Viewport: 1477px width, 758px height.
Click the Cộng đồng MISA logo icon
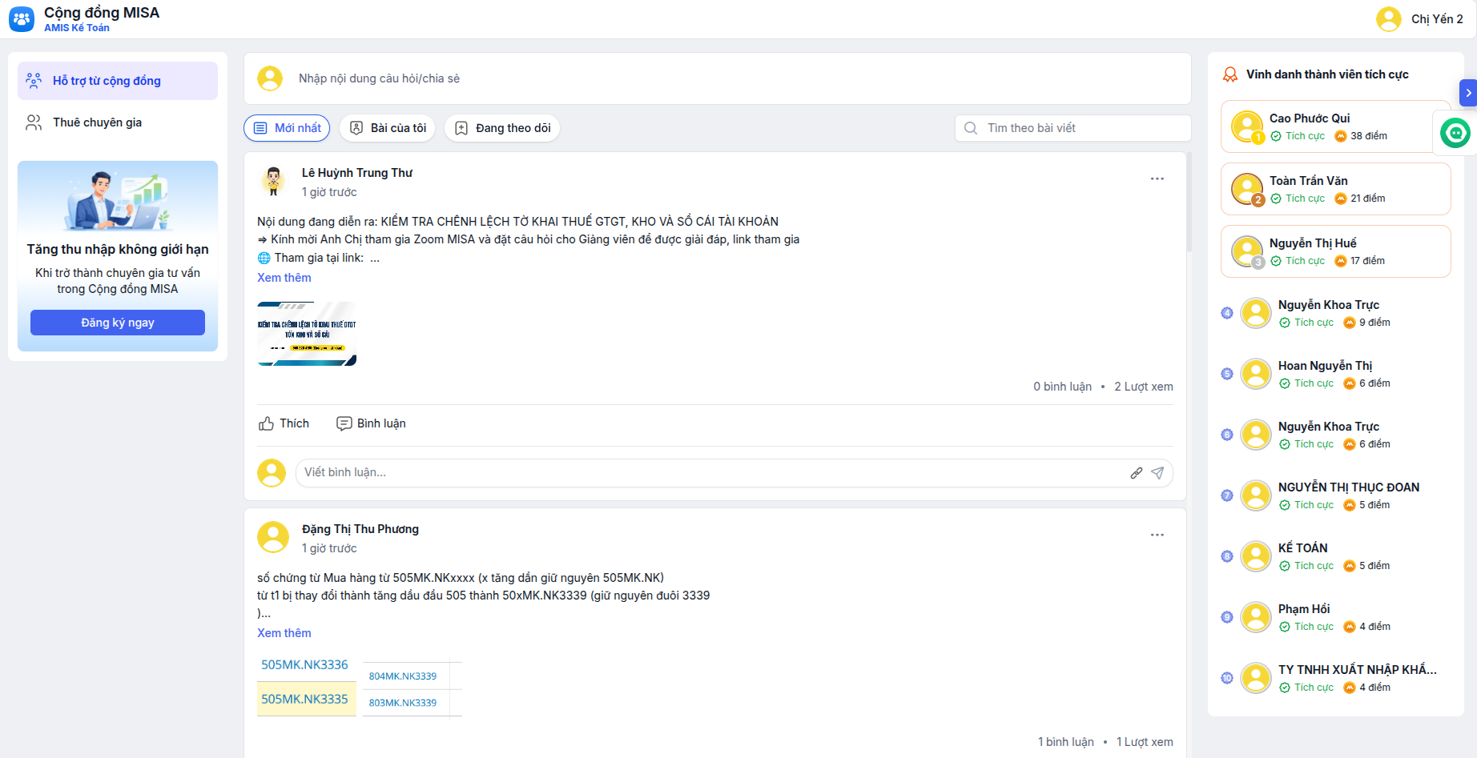point(22,19)
